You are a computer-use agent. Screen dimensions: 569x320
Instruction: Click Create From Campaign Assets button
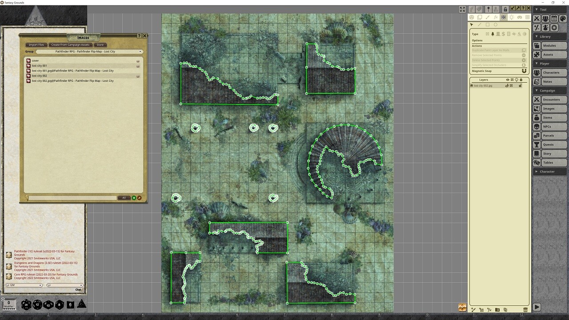click(x=72, y=44)
